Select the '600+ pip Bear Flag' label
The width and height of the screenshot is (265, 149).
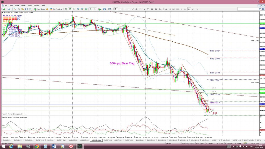tap(122, 63)
